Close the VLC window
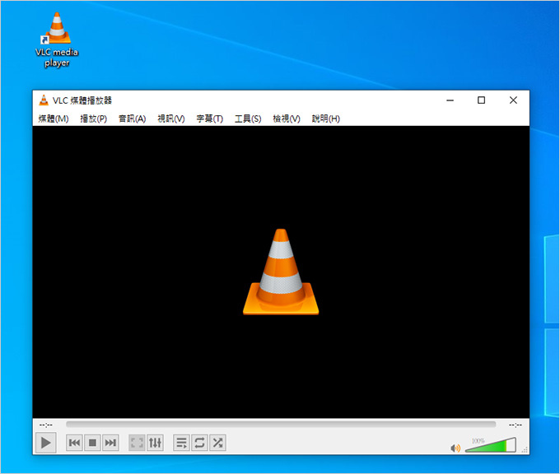 coord(513,100)
